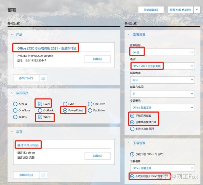Click the 语言 ID: zh-cn text

click(26, 153)
